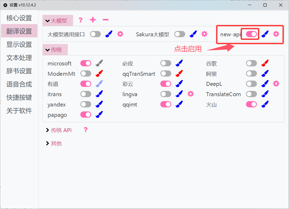Open lingva's gear configuration icon

(190, 94)
